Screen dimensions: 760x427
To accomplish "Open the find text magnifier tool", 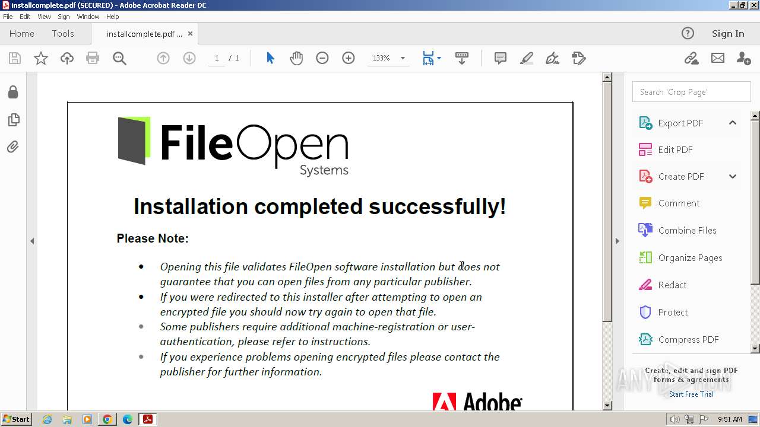I will (119, 58).
